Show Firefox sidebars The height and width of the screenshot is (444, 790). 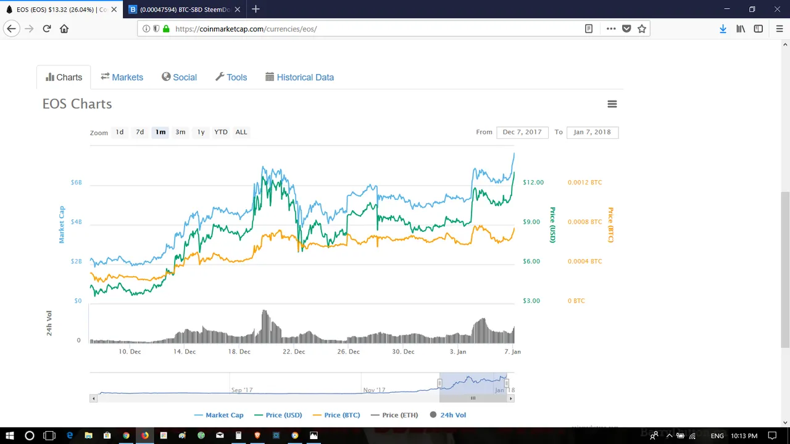pyautogui.click(x=759, y=28)
